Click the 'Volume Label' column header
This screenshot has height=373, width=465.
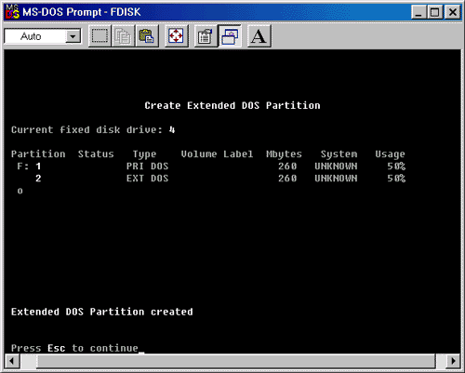217,153
